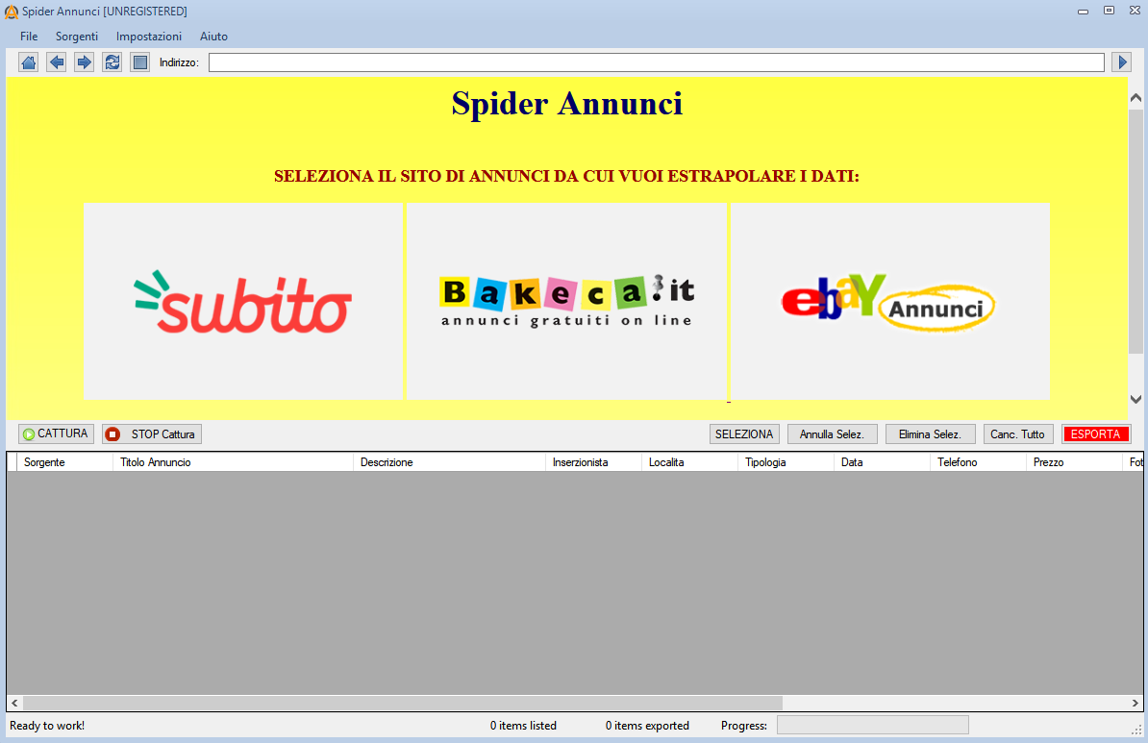Click the table horizontal scrollbar thumb
The width and height of the screenshot is (1148, 743).
coord(403,703)
